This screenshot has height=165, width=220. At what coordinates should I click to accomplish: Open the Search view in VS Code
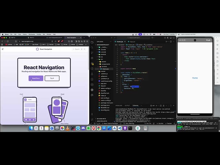(x=92, y=47)
